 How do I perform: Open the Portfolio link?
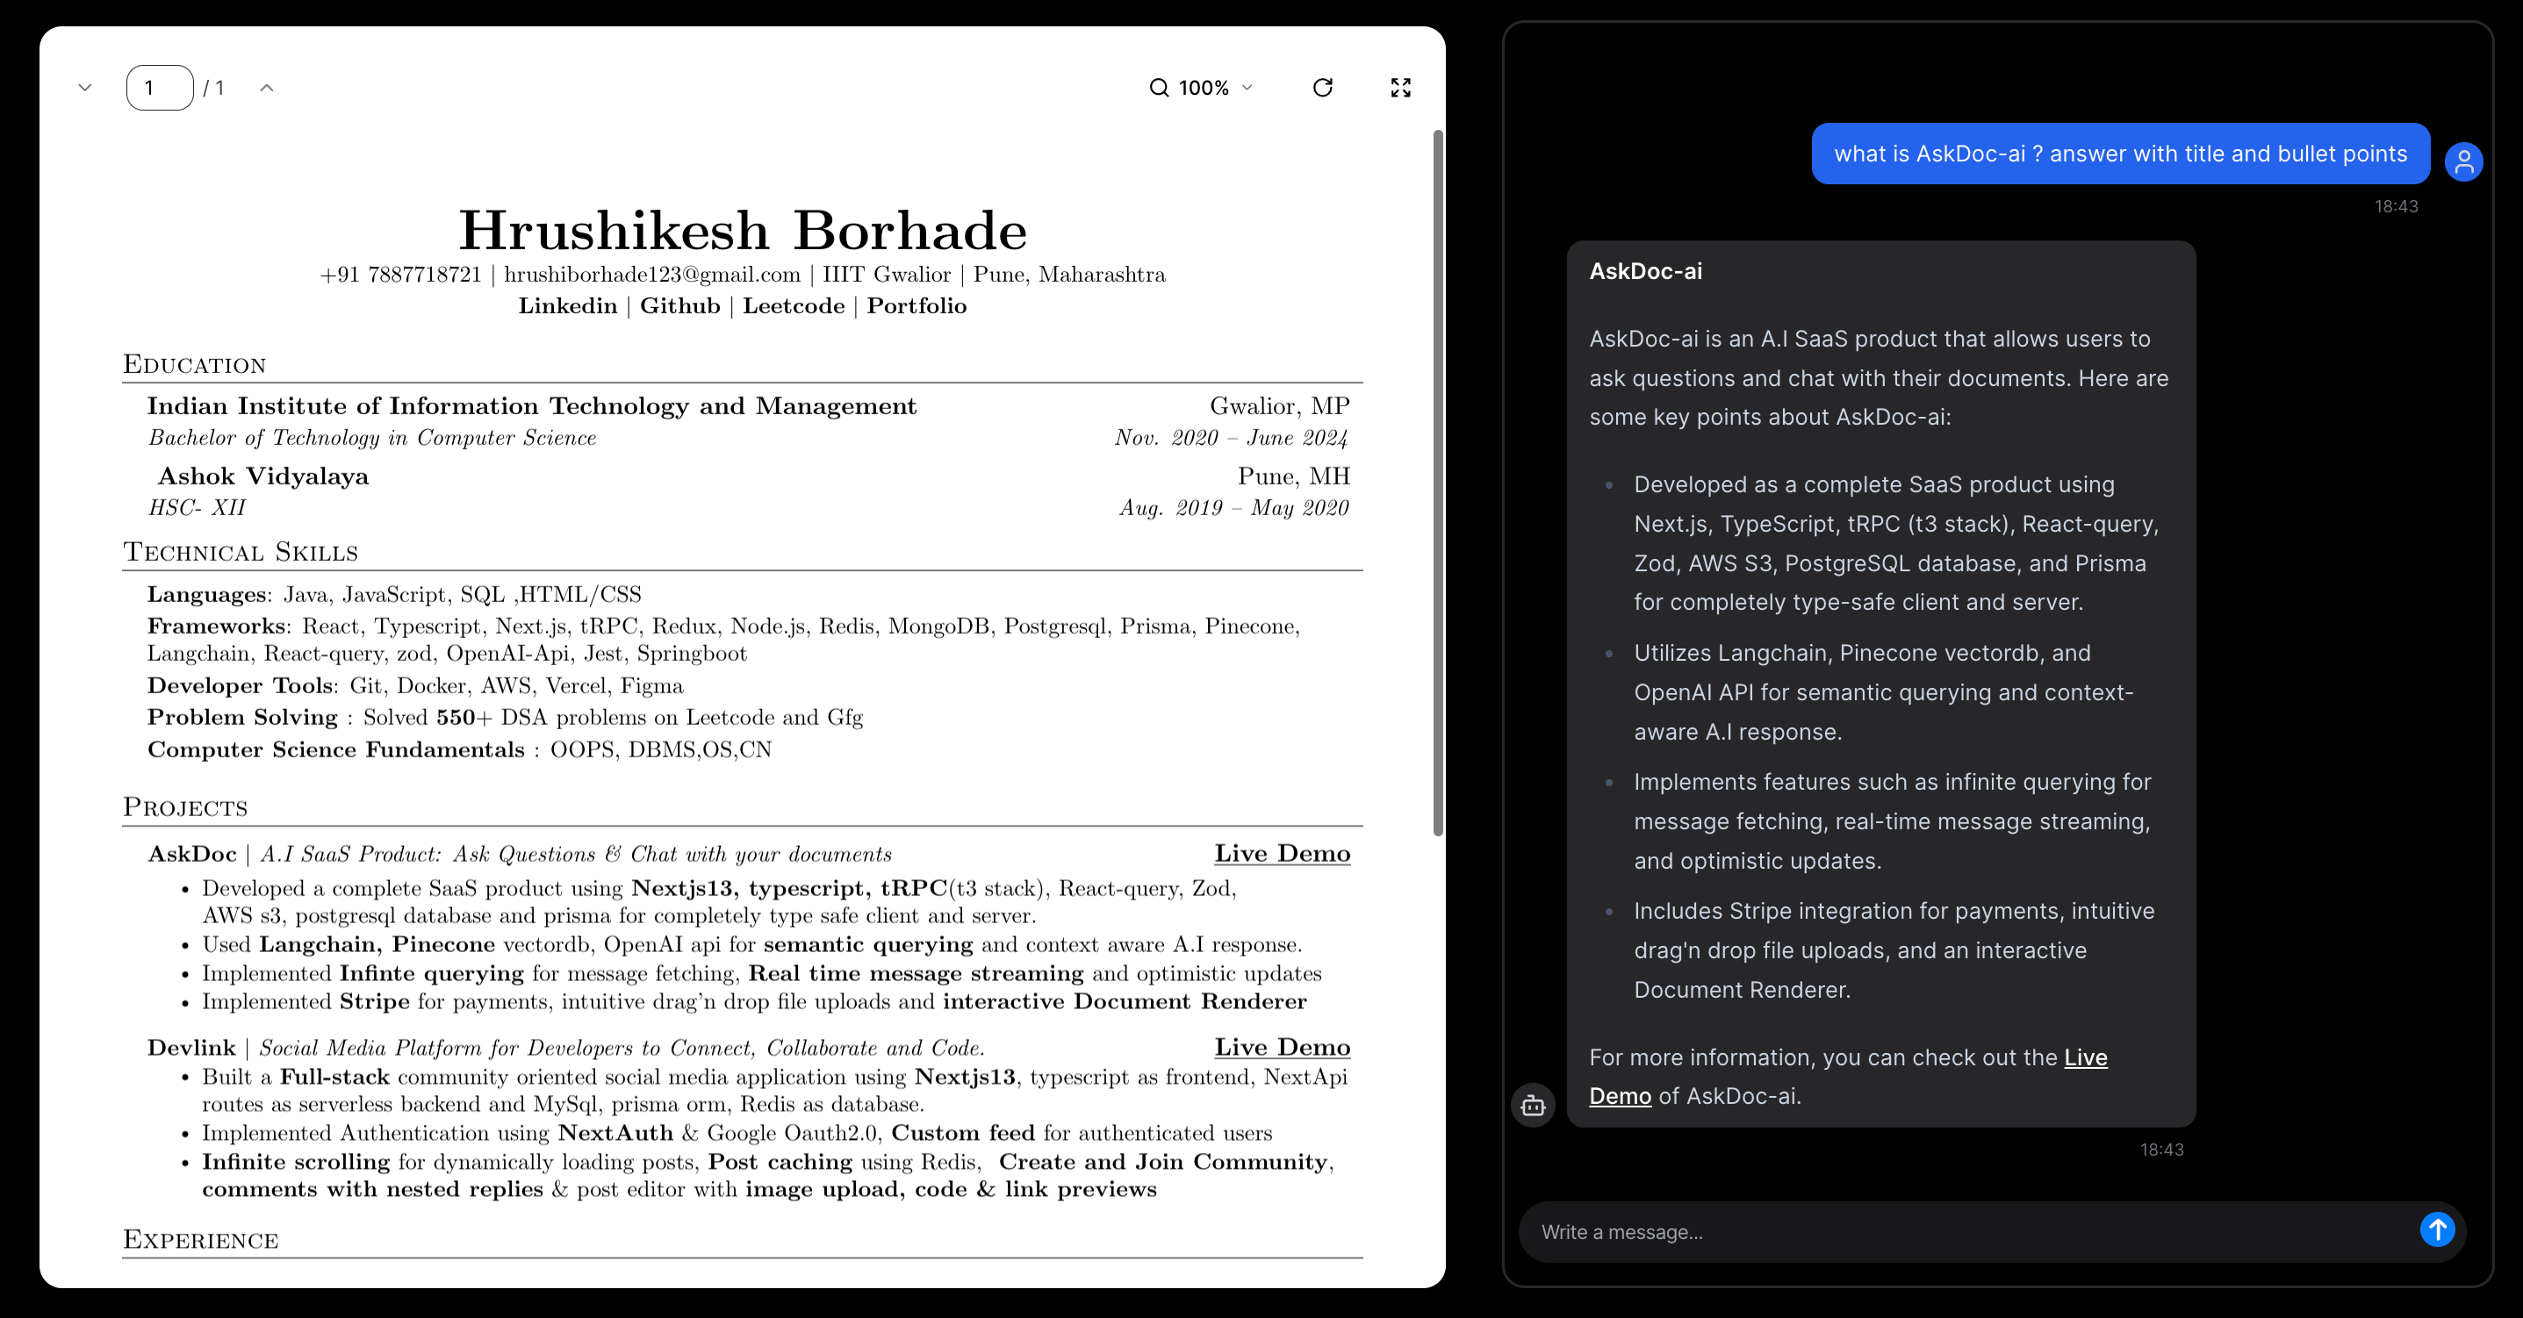(x=916, y=306)
